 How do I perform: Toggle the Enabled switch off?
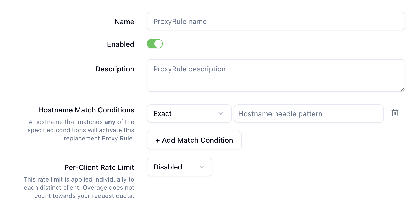155,44
